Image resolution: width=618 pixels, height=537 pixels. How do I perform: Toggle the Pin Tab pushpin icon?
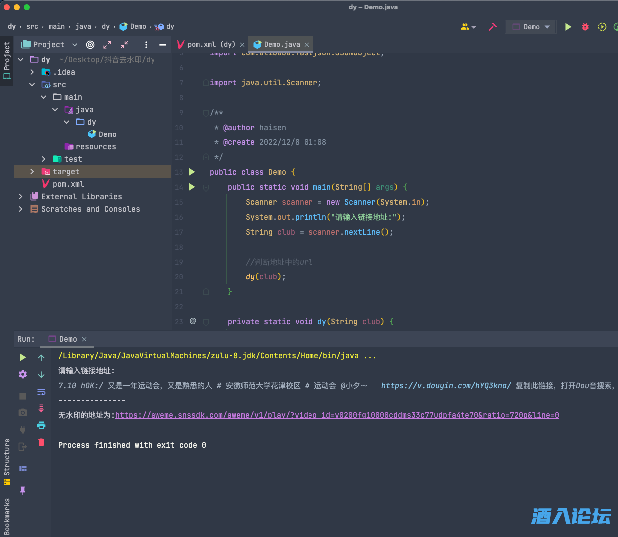tap(23, 490)
